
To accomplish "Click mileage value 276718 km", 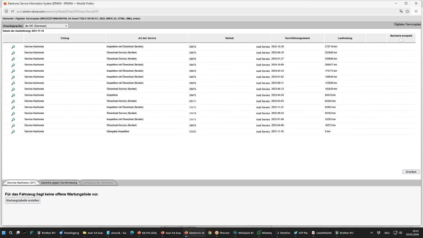I will click(331, 47).
